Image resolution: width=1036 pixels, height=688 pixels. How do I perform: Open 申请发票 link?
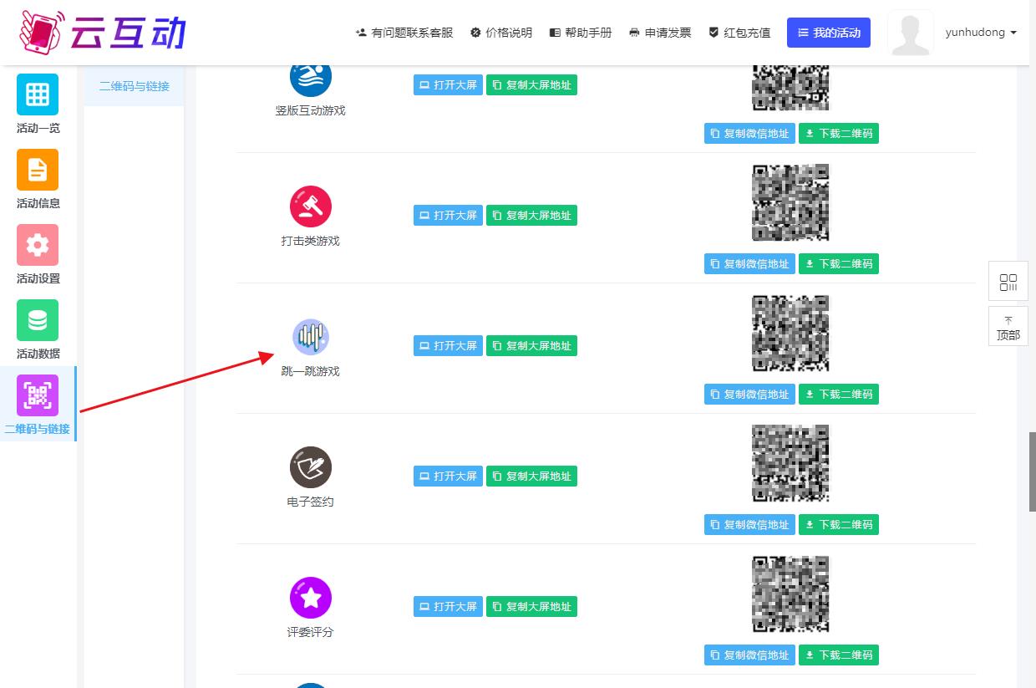[660, 33]
